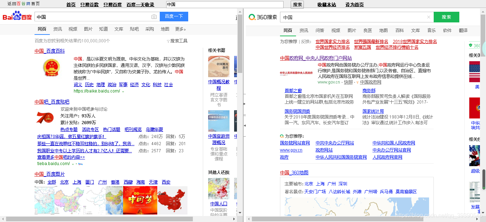The height and width of the screenshot is (222, 486).
Task: Switch to Baidu 资讯 tab
Action: [58, 29]
